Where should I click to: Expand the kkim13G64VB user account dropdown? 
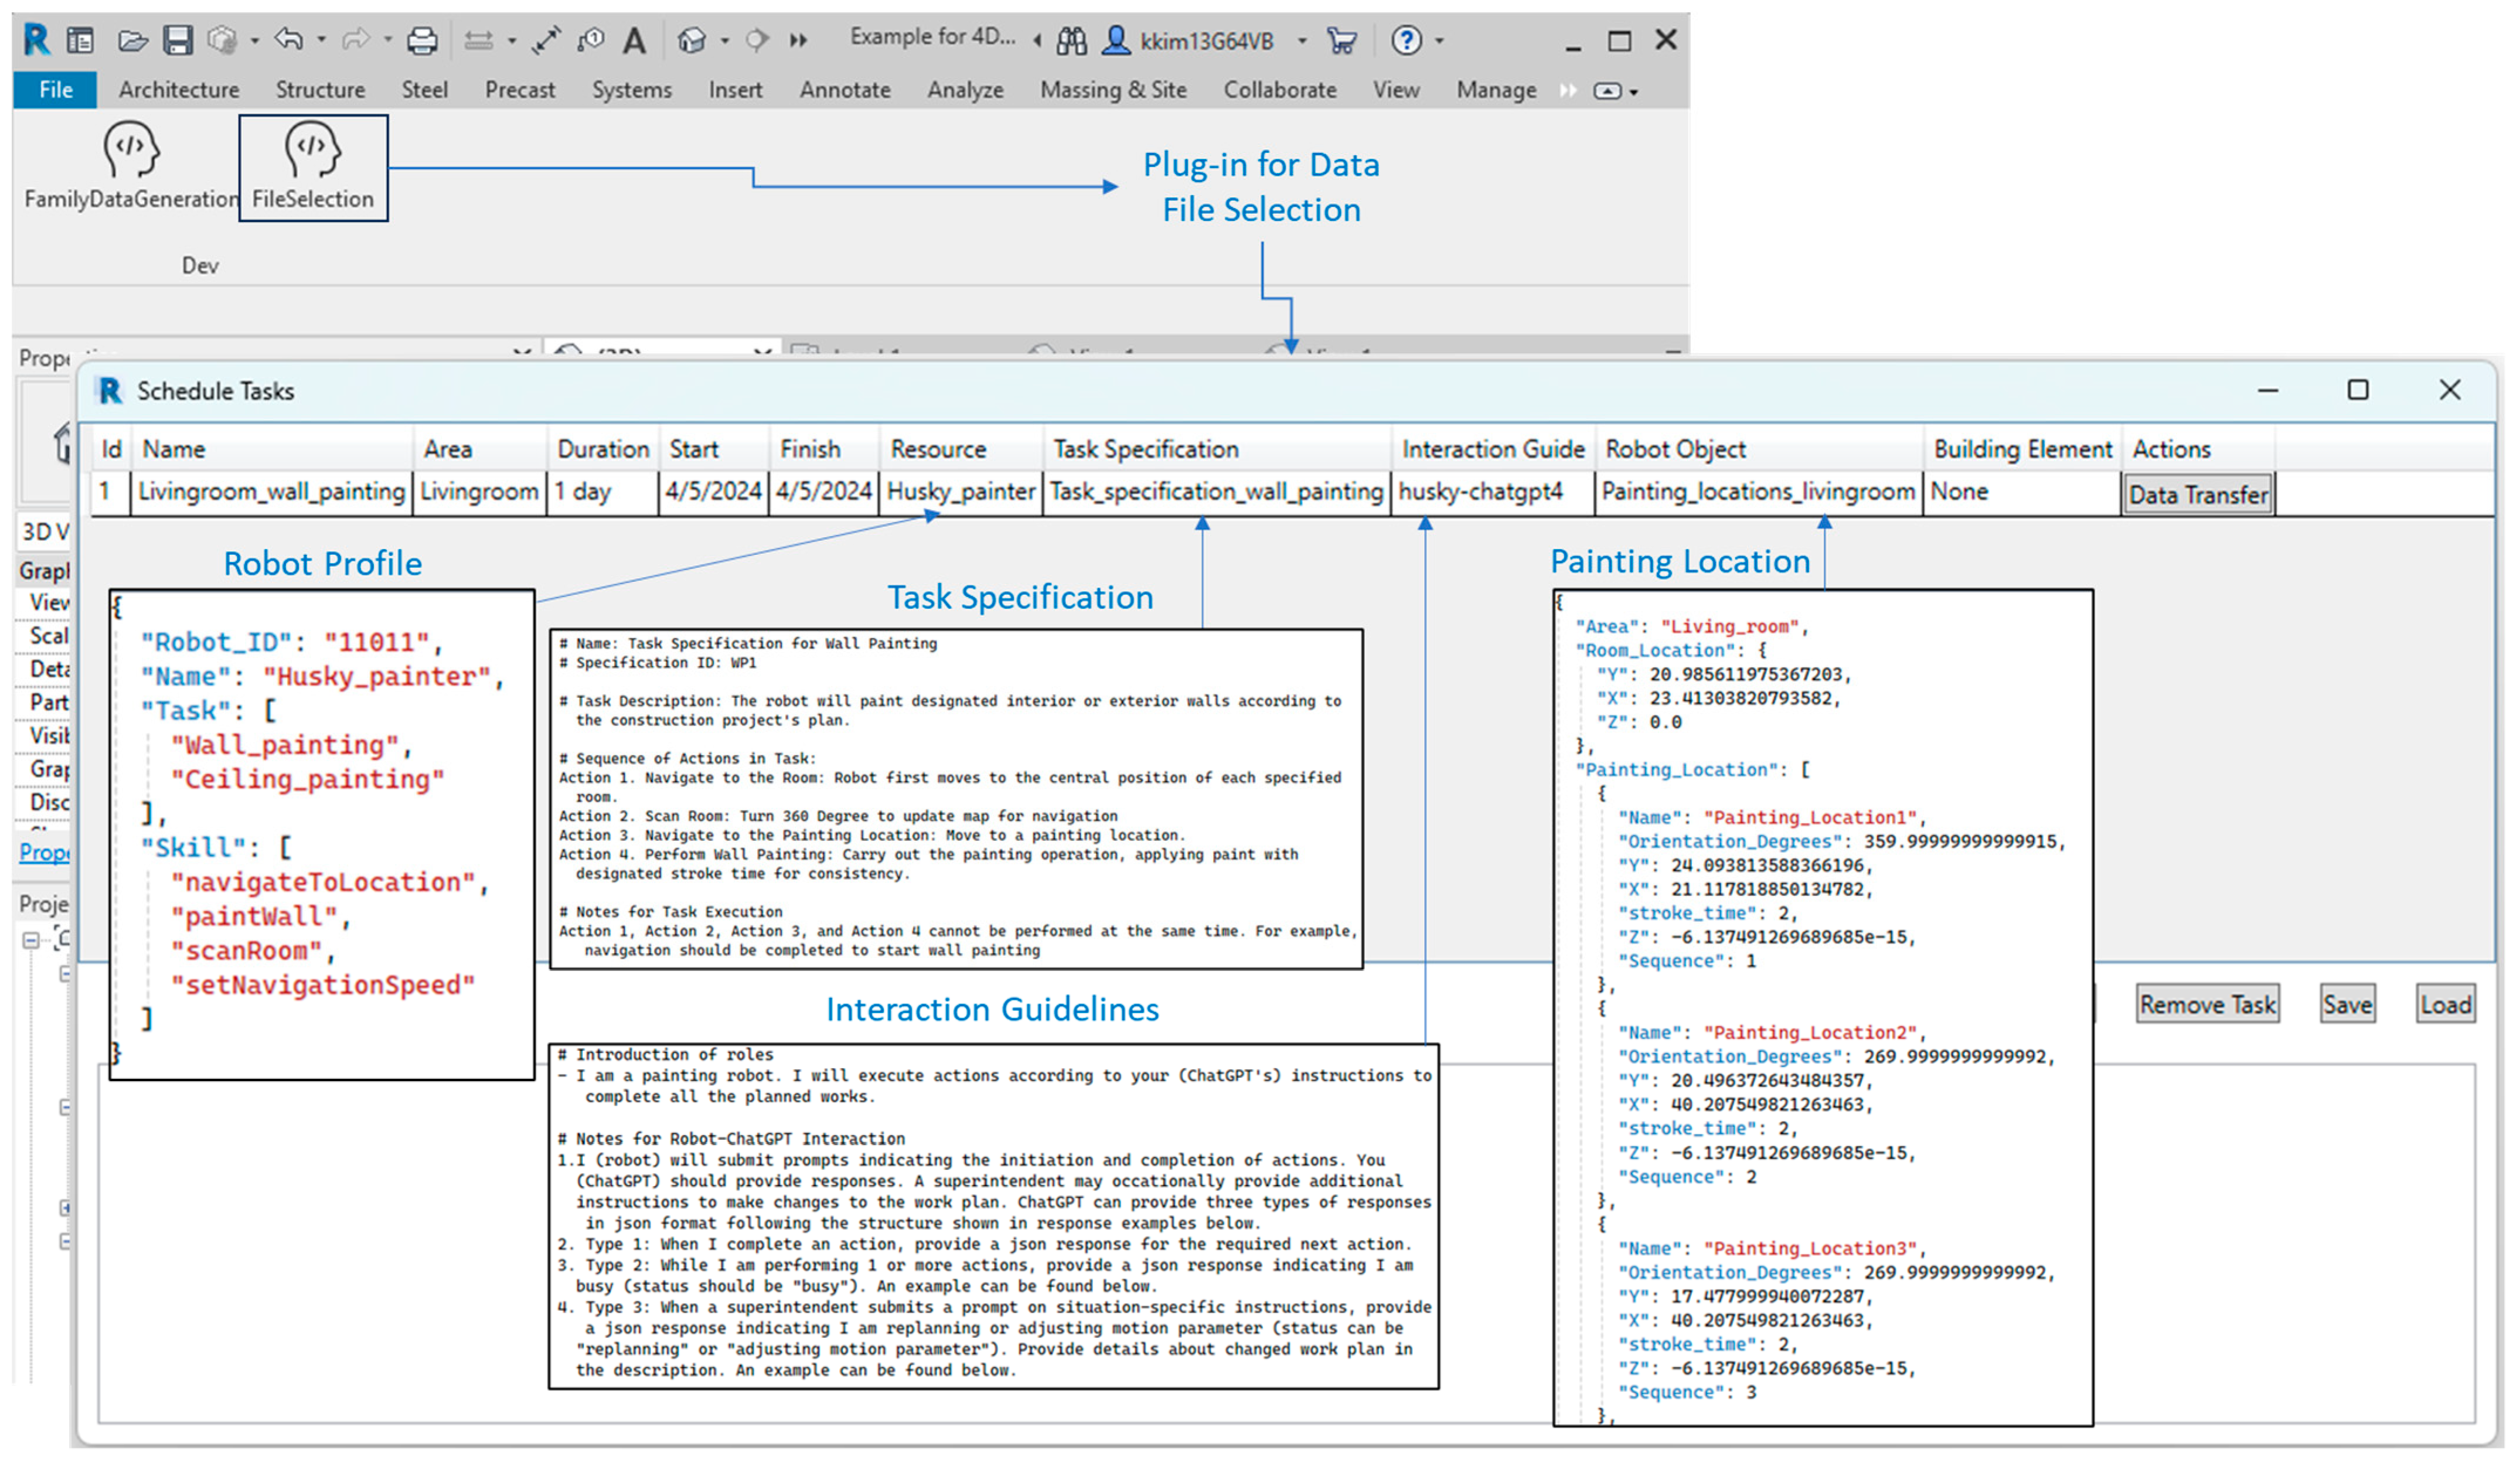1302,41
